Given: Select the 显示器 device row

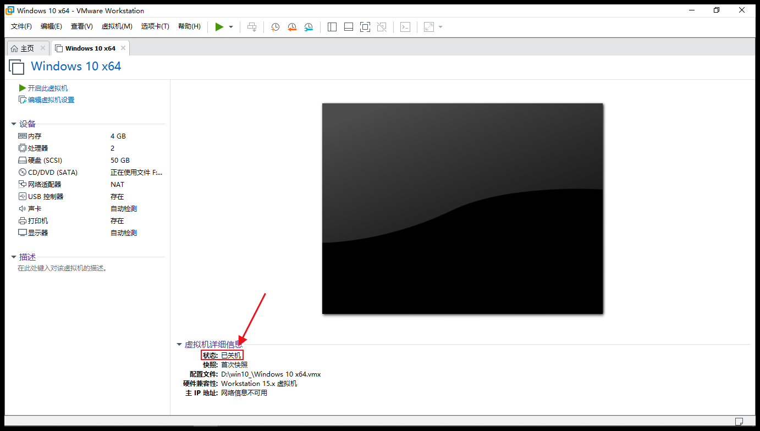Looking at the screenshot, I should click(x=91, y=233).
